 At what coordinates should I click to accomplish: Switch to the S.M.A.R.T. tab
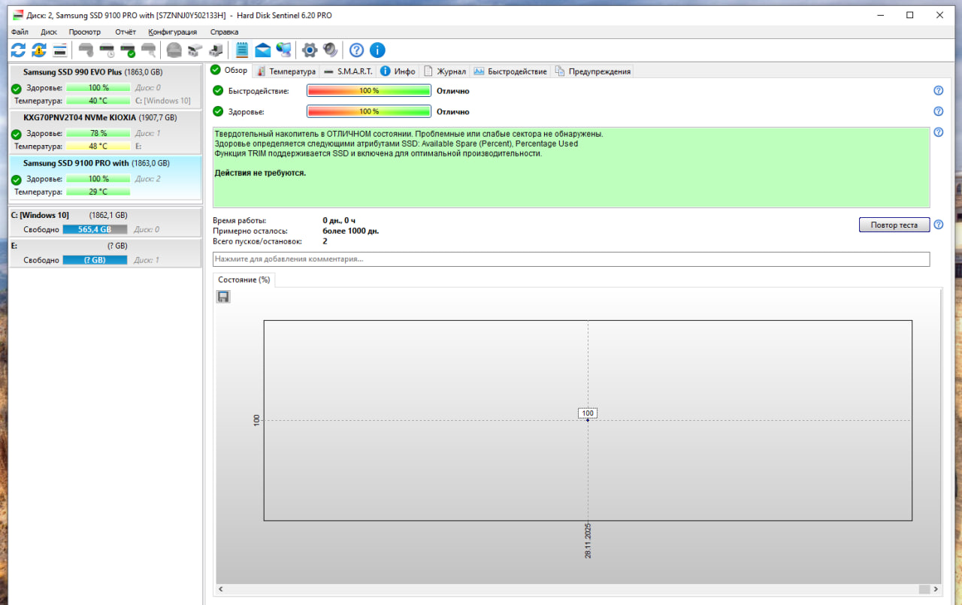[348, 71]
